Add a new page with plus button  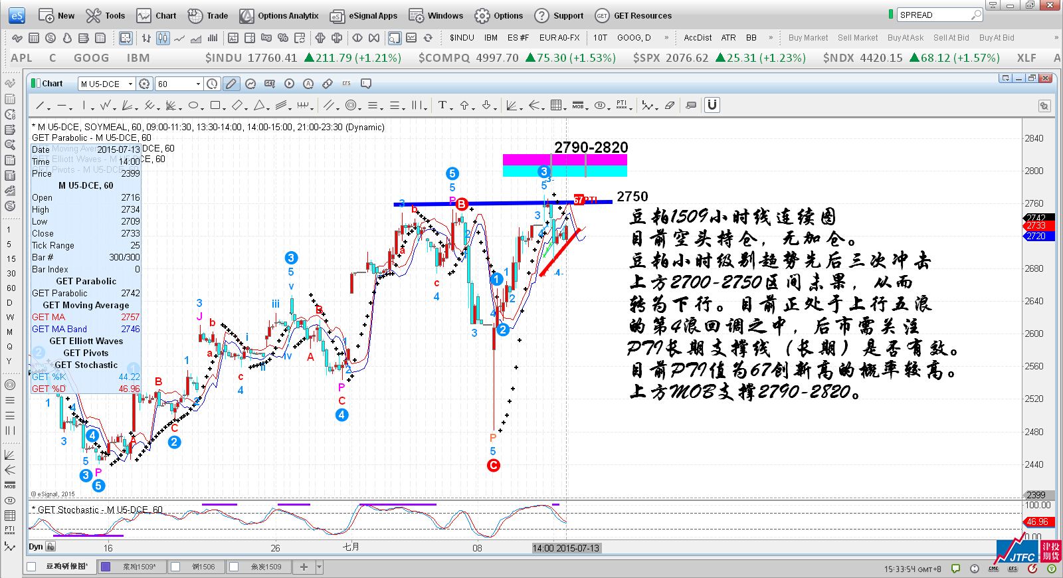[304, 567]
